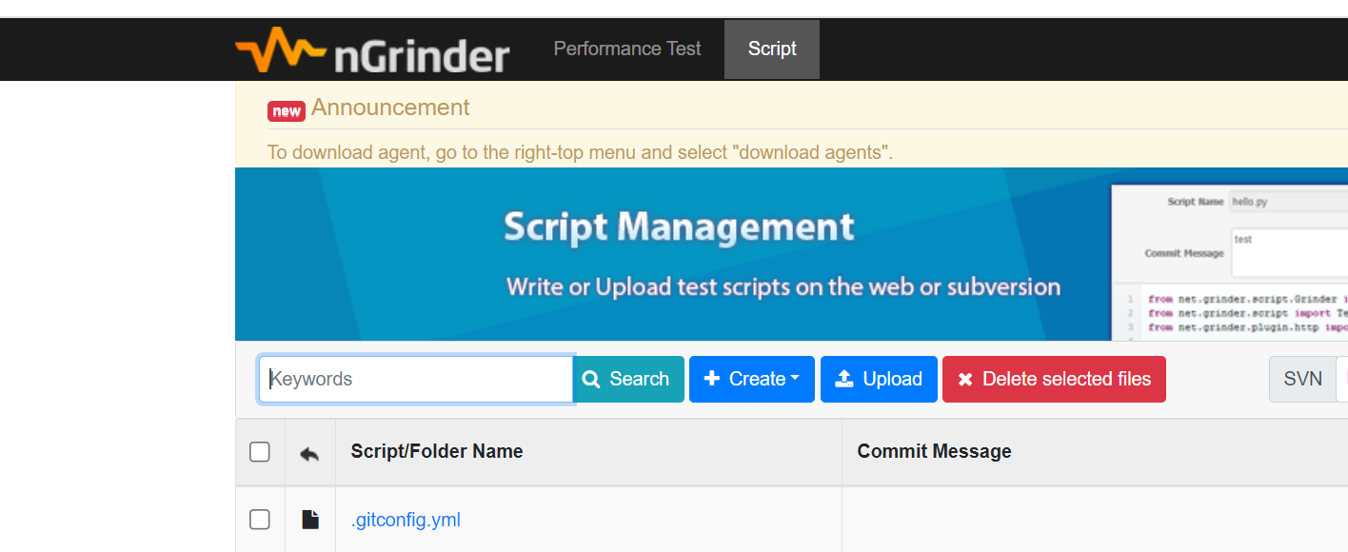1348x552 pixels.
Task: Sort by Script/Folder Name column
Action: tap(437, 451)
